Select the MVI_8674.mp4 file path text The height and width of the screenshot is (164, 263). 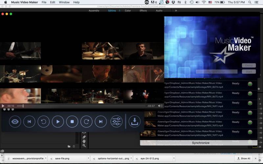click(x=194, y=85)
